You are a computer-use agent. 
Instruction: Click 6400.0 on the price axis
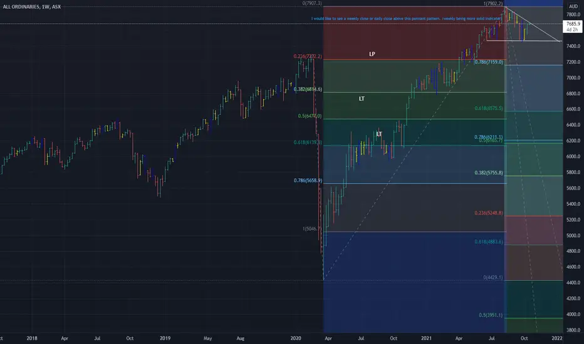point(573,125)
